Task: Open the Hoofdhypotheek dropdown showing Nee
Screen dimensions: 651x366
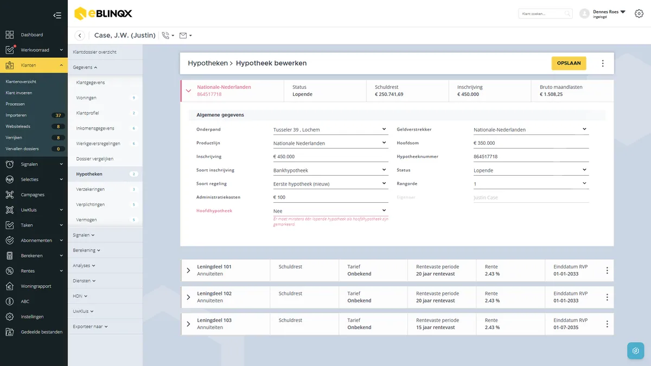Action: point(330,211)
